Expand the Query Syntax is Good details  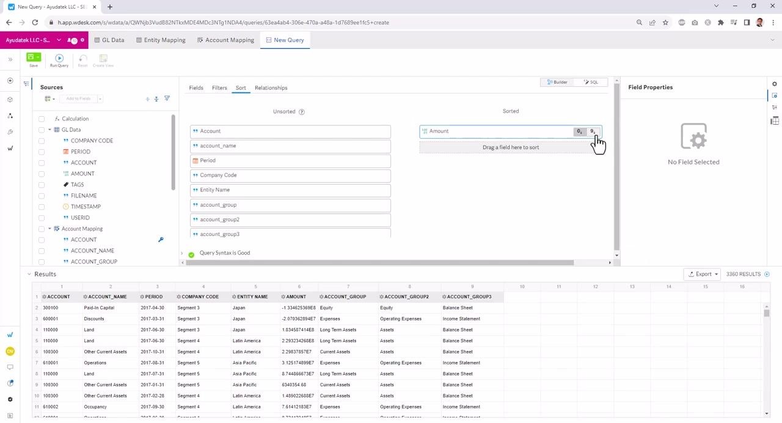181,253
